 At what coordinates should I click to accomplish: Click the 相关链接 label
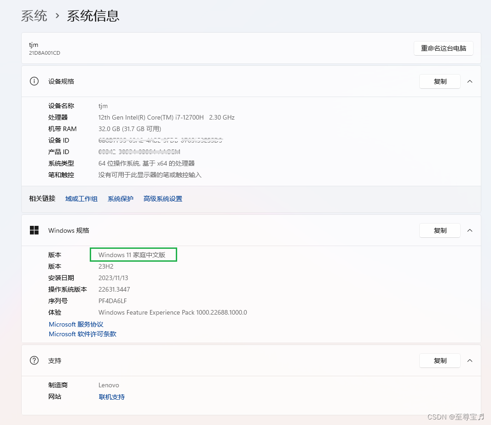(42, 198)
